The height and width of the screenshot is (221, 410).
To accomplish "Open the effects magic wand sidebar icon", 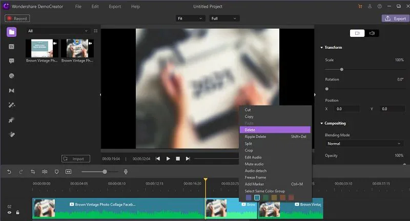I will pyautogui.click(x=11, y=105).
